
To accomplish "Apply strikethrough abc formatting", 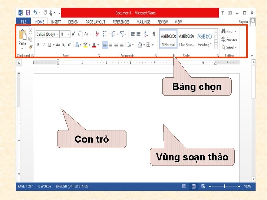I will pos(58,45).
